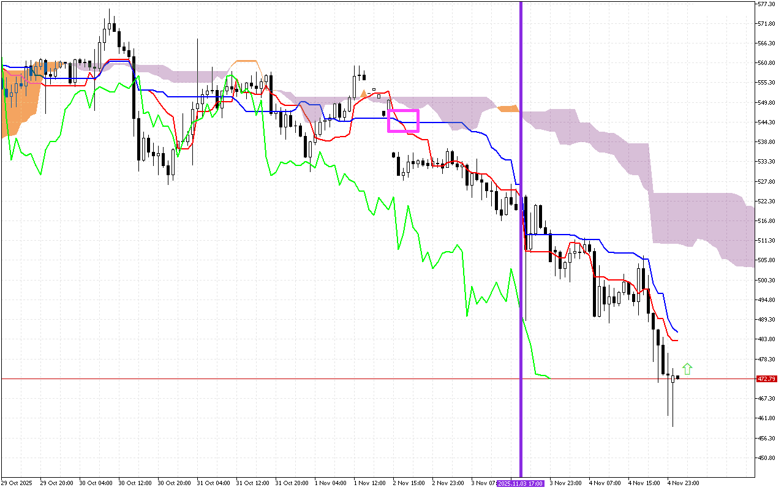
Task: Click the 2025.11.03 17:00 date label
Action: [x=520, y=483]
